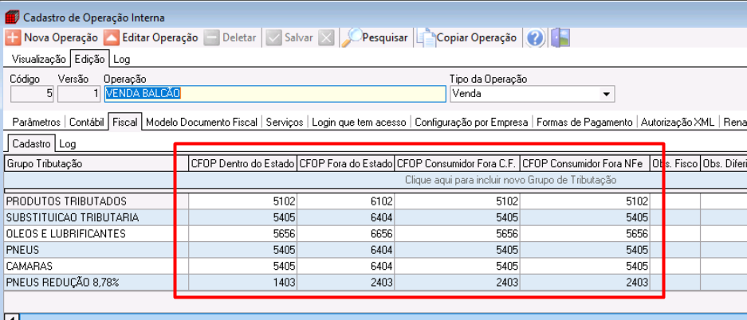
Task: Select the PRODUTOS TRIBUTADOS row
Action: pyautogui.click(x=375, y=201)
